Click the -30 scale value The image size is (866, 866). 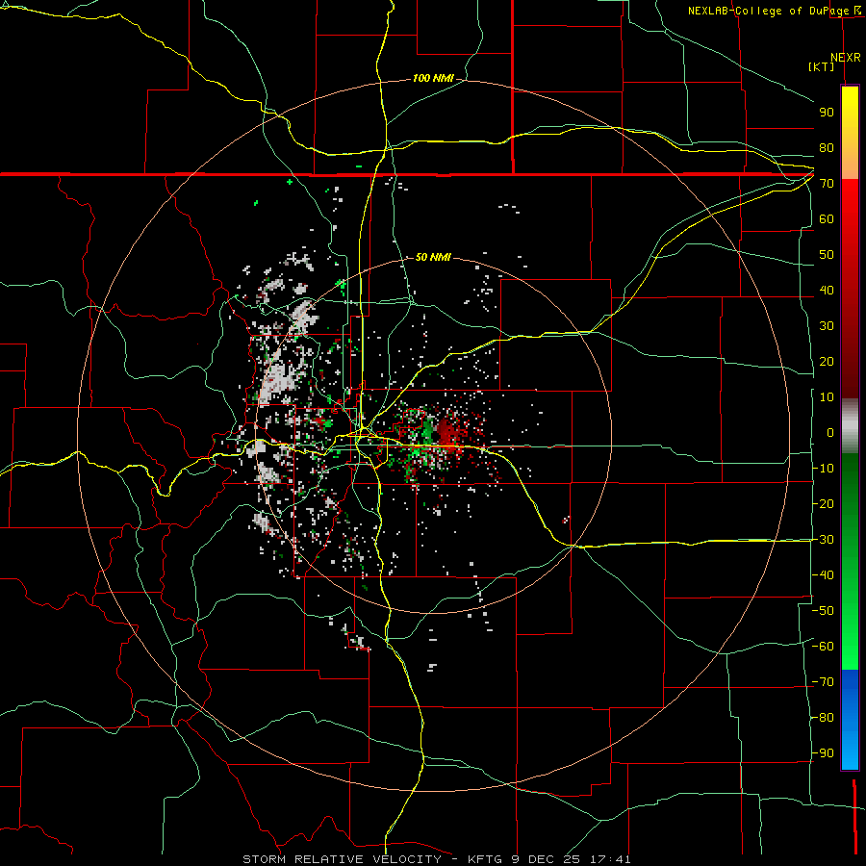[823, 540]
